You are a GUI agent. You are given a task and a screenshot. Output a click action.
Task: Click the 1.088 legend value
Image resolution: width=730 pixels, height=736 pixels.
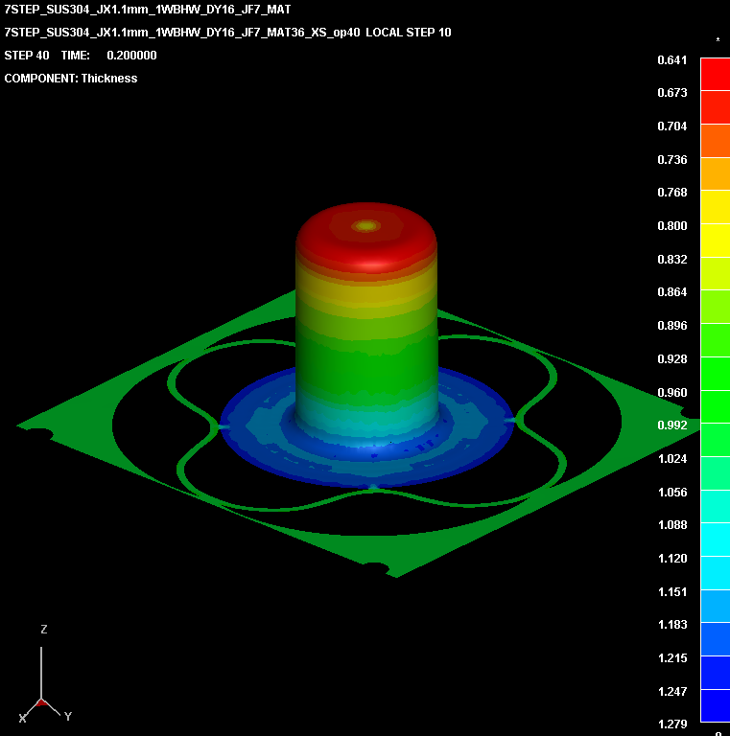click(671, 525)
